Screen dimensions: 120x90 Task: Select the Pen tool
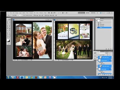point(7,32)
